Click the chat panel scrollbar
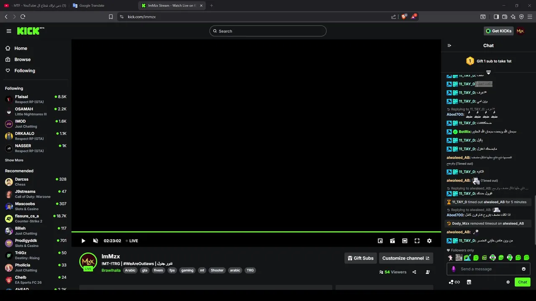This screenshot has height=301, width=536. [535, 219]
